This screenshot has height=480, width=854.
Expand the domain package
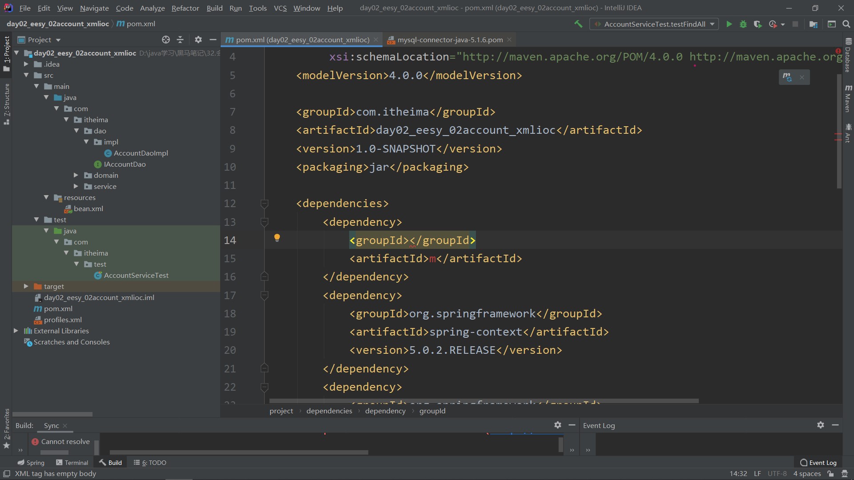pyautogui.click(x=76, y=175)
